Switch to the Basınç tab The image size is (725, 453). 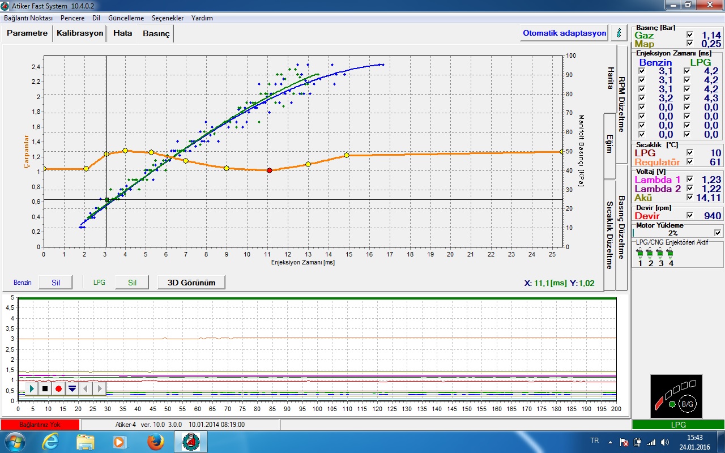tap(156, 34)
